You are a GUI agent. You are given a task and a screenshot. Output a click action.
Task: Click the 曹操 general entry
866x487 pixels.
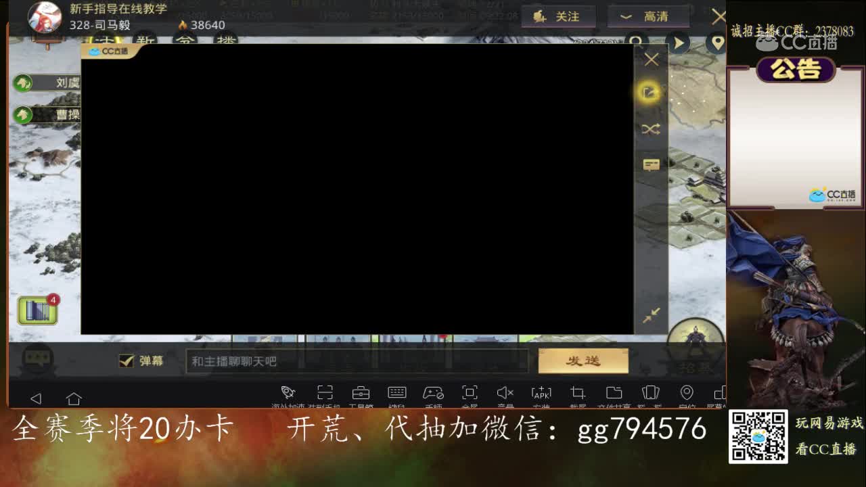pos(47,114)
